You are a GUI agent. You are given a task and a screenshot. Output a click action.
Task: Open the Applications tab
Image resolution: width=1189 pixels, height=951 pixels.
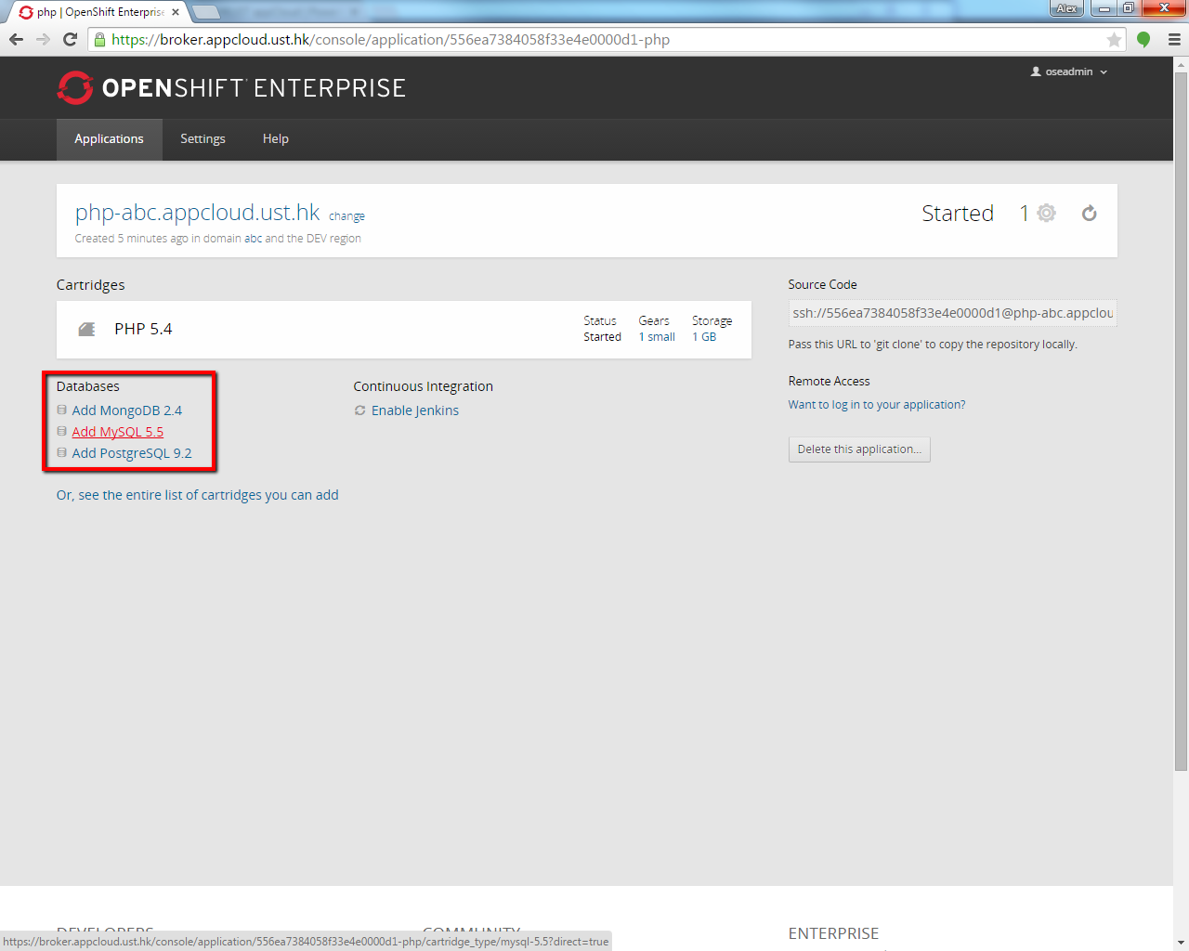109,139
